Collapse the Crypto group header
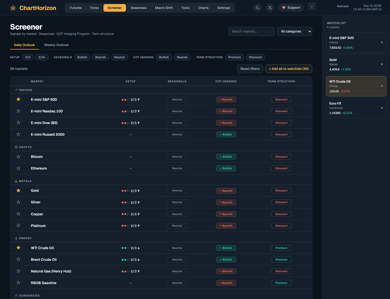Screen dimensions: 390x299 [161, 147]
